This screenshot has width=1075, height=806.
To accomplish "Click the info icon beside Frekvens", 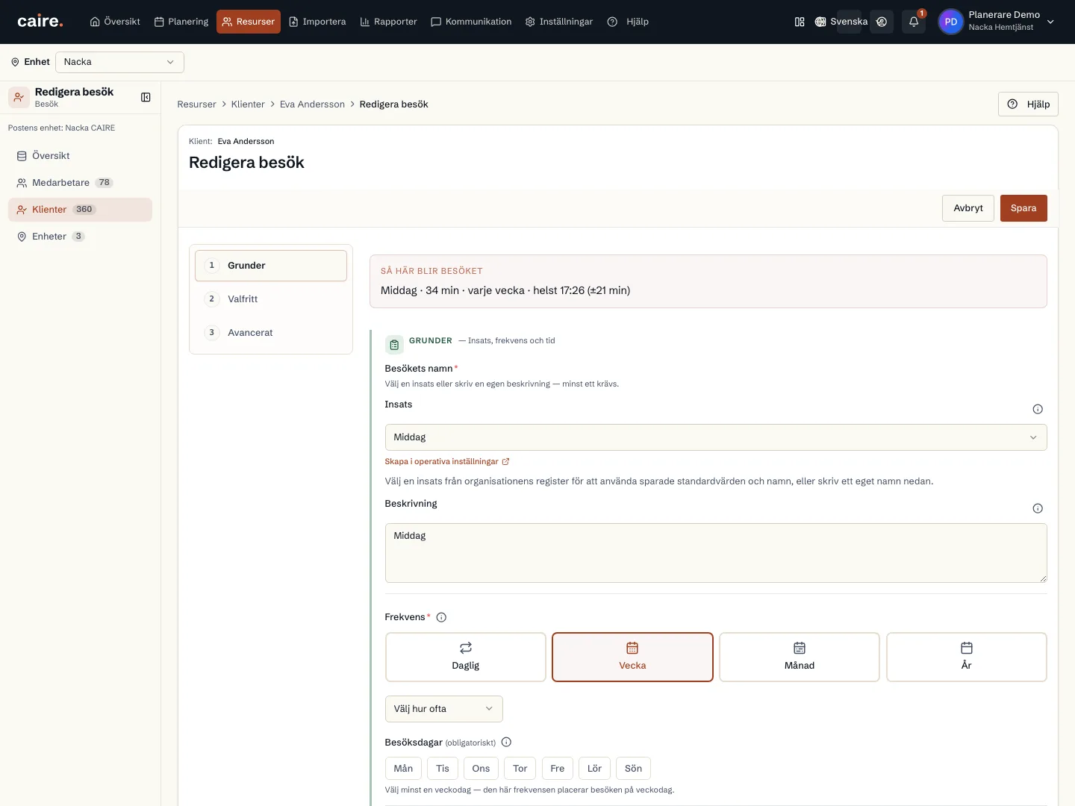I will (x=441, y=617).
